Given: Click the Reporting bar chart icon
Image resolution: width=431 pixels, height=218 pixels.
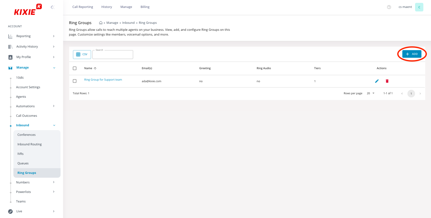Looking at the screenshot, I should tap(10, 36).
